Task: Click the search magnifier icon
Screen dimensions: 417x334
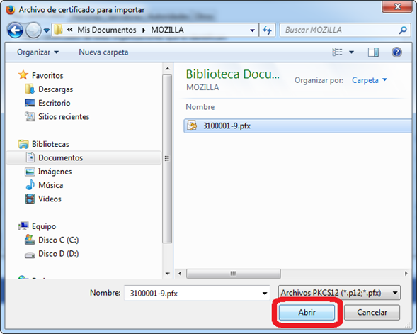Action: click(x=403, y=30)
